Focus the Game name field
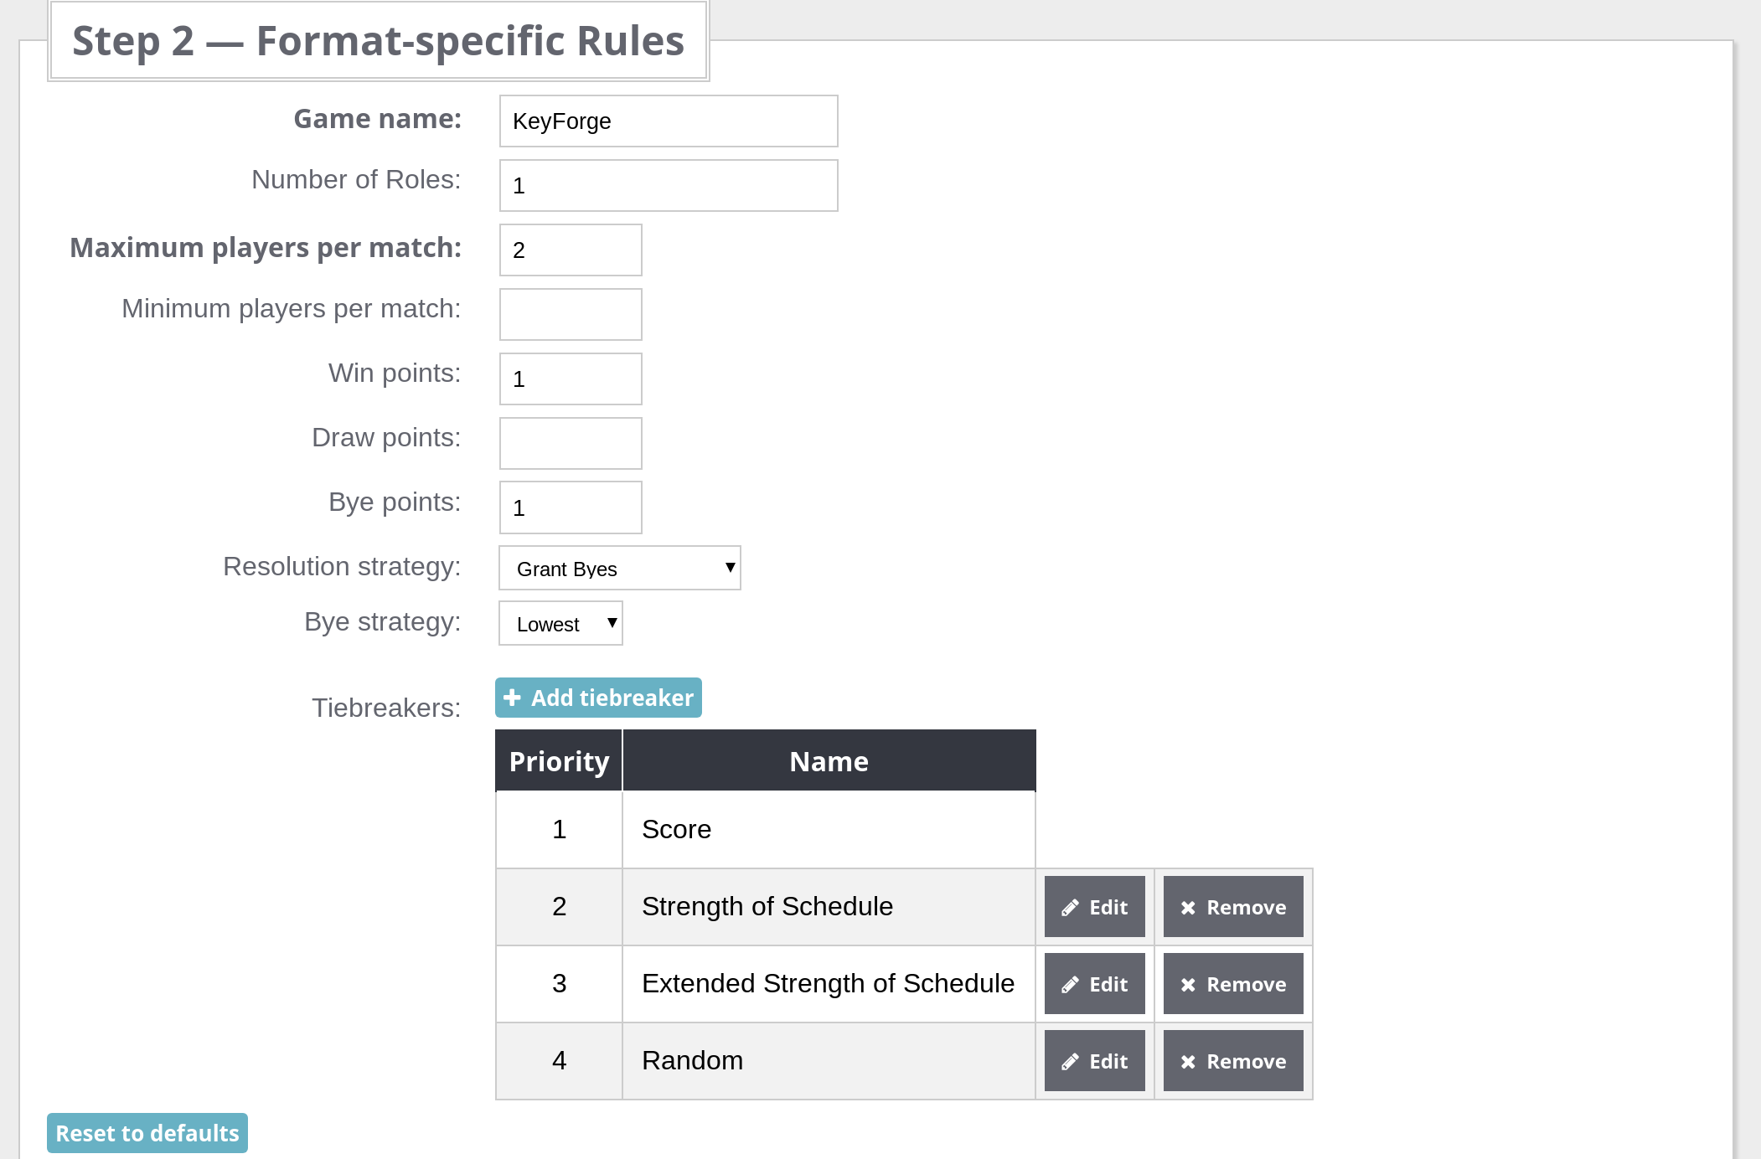Viewport: 1761px width, 1159px height. 668,121
